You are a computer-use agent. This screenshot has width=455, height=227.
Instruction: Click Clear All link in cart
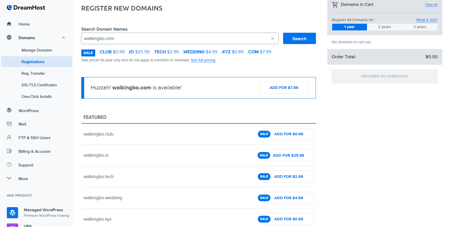[431, 5]
